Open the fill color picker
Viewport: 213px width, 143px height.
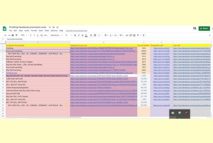coord(91,35)
